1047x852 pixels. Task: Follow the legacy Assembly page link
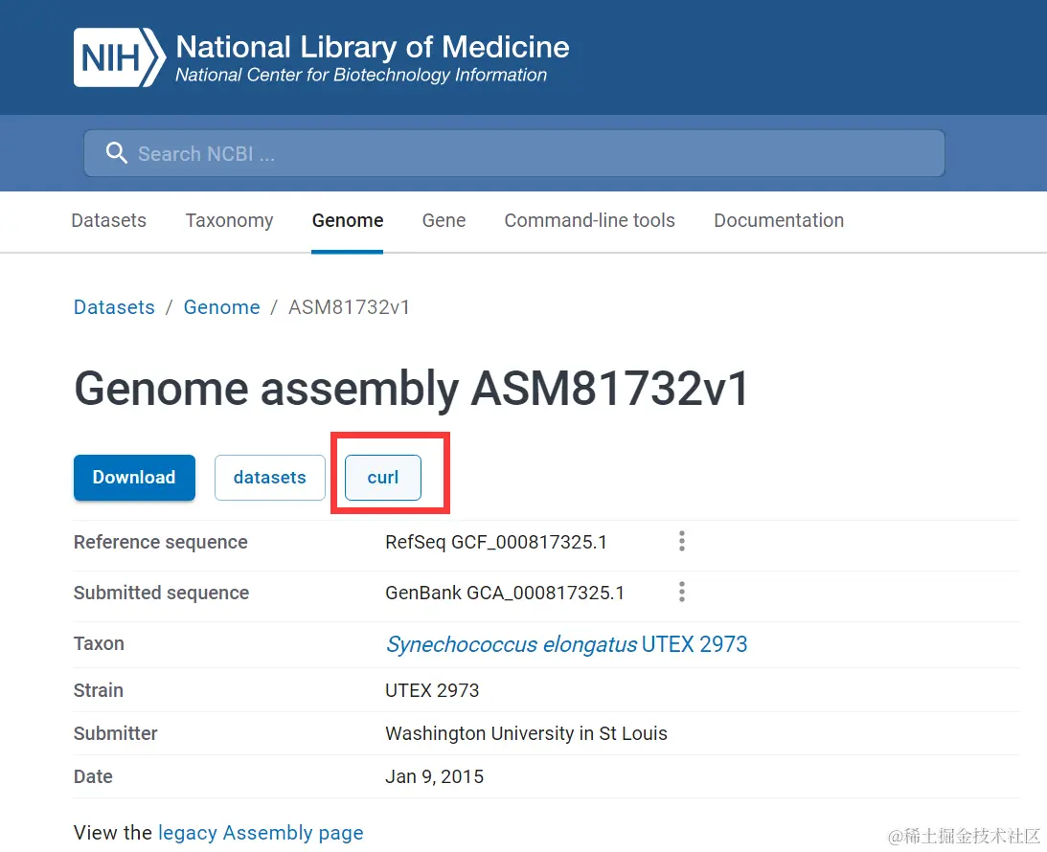[x=261, y=833]
